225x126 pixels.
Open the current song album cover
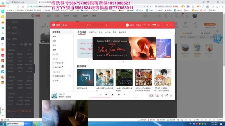point(54,95)
